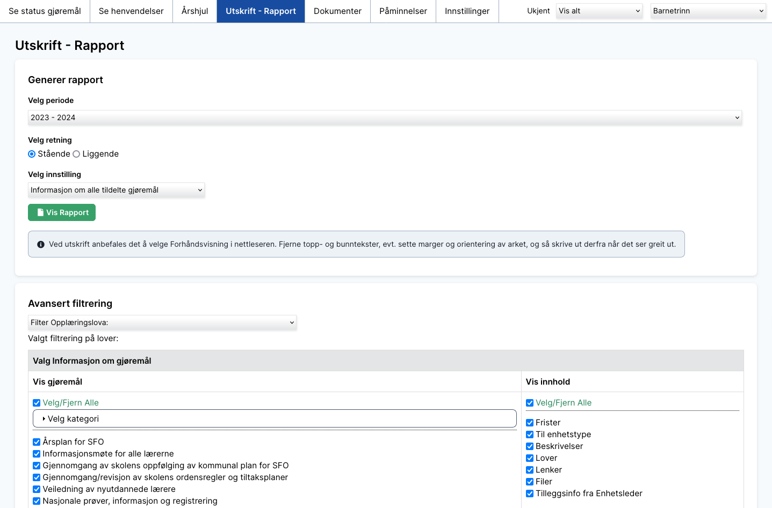This screenshot has height=508, width=772.
Task: Toggle 'Gjennomgang/revisjon av skolens ordensregler' checkbox
Action: click(37, 477)
